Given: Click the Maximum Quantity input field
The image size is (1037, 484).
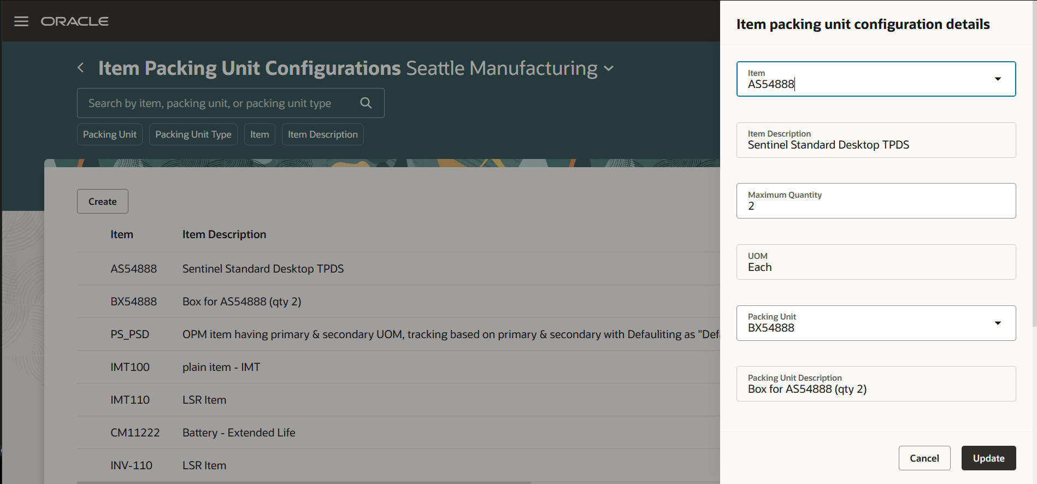Looking at the screenshot, I should (875, 206).
